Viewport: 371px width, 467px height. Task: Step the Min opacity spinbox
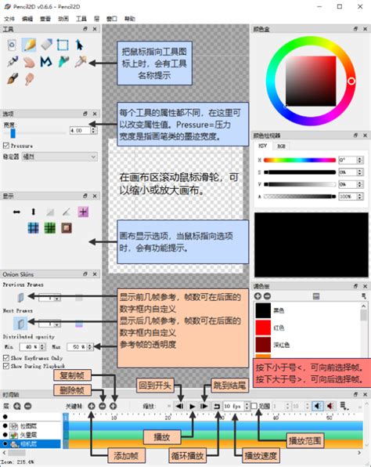[42, 346]
